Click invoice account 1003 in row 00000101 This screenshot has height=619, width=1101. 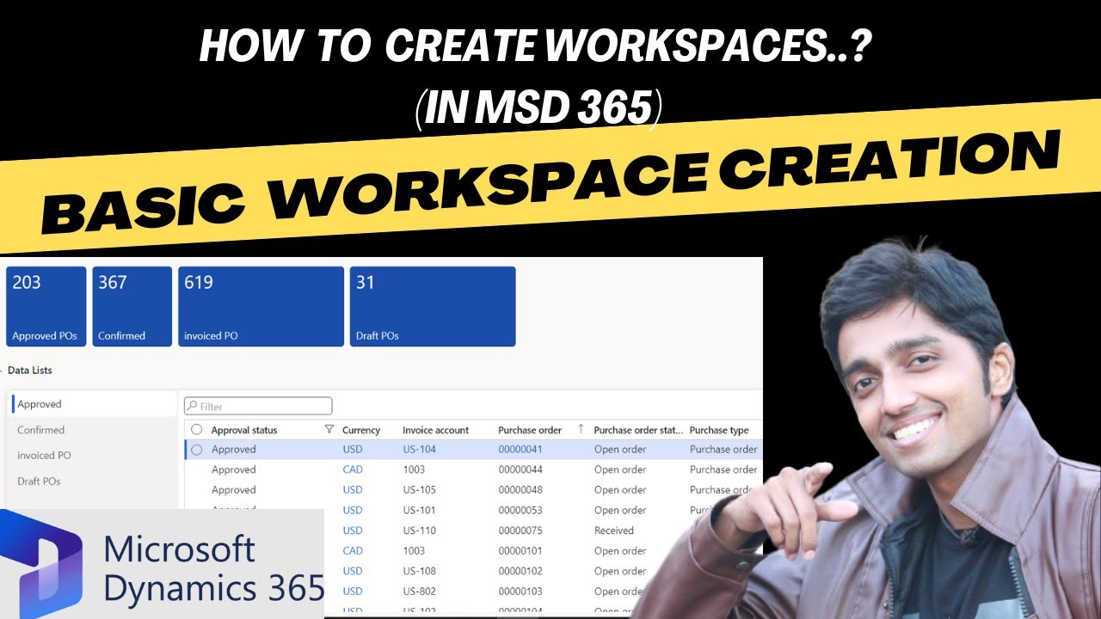click(x=414, y=551)
